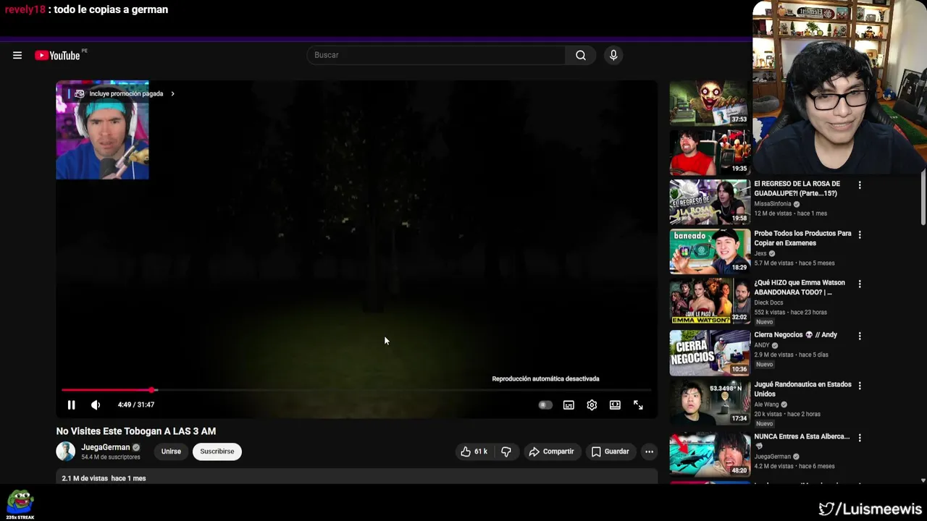Image resolution: width=927 pixels, height=521 pixels.
Task: Open MissaSinfonia channel name
Action: (773, 204)
